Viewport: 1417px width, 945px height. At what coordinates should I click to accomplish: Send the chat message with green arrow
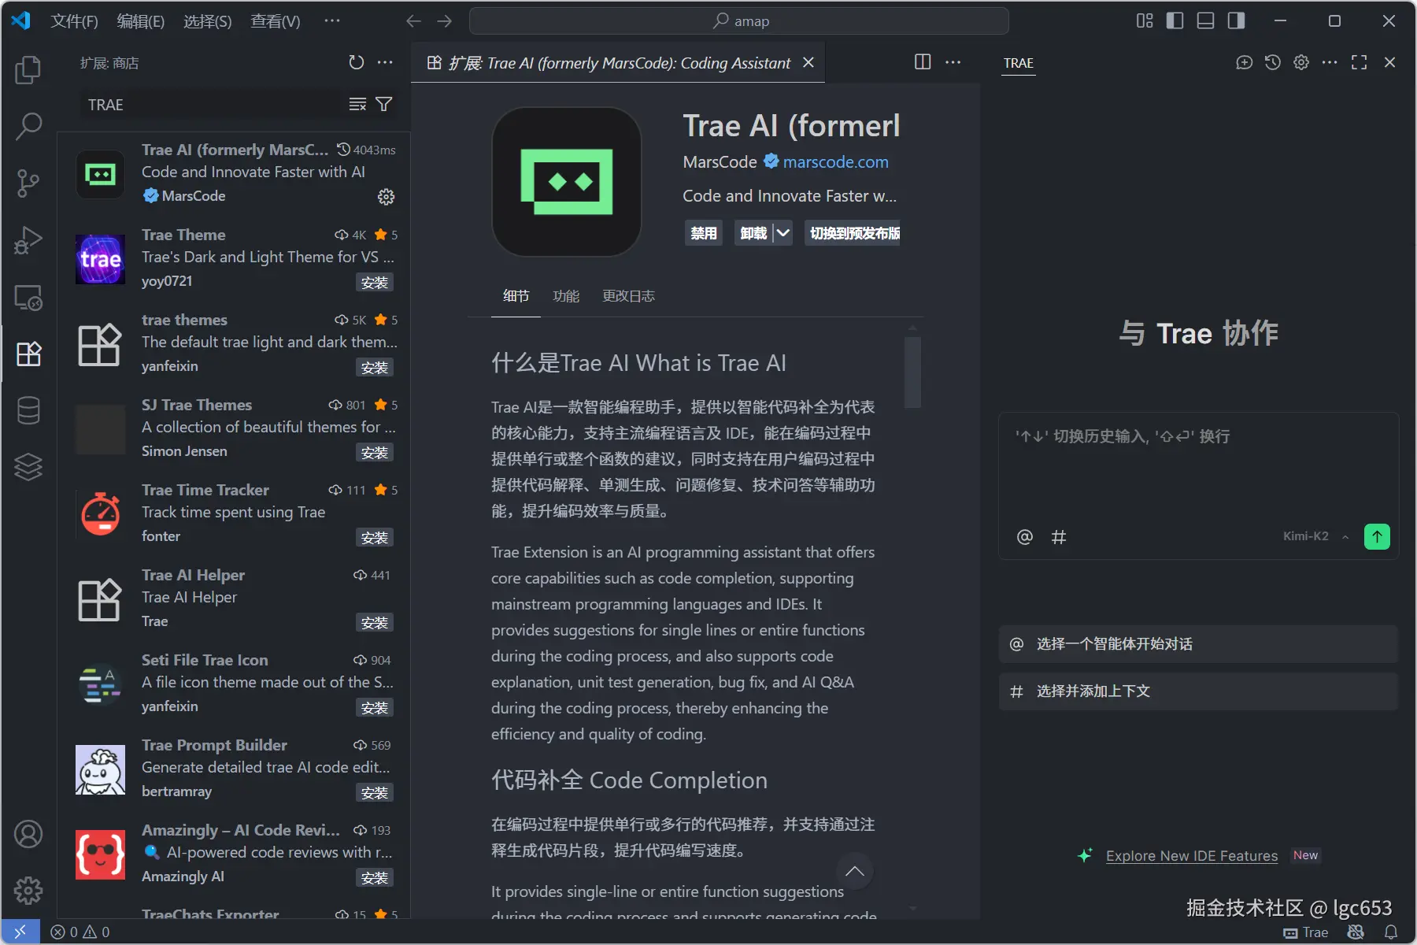click(1377, 536)
